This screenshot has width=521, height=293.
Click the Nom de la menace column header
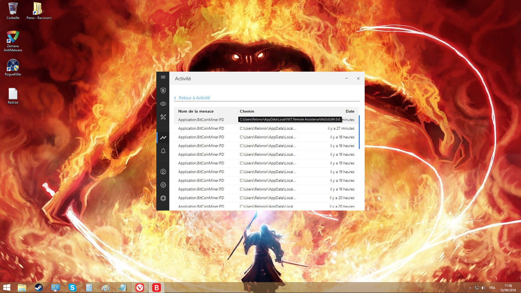coord(196,111)
